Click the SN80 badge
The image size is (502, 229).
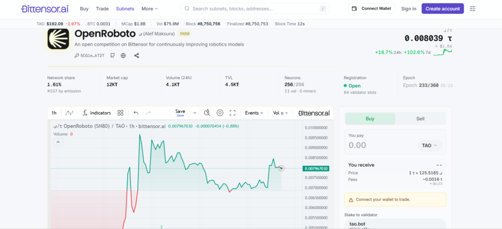[185, 34]
